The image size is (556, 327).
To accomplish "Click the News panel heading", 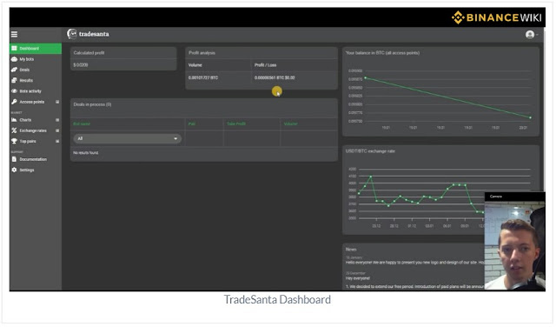I will pyautogui.click(x=351, y=250).
